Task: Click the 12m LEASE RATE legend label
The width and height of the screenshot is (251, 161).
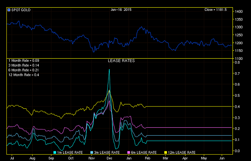Action: pyautogui.click(x=182, y=153)
